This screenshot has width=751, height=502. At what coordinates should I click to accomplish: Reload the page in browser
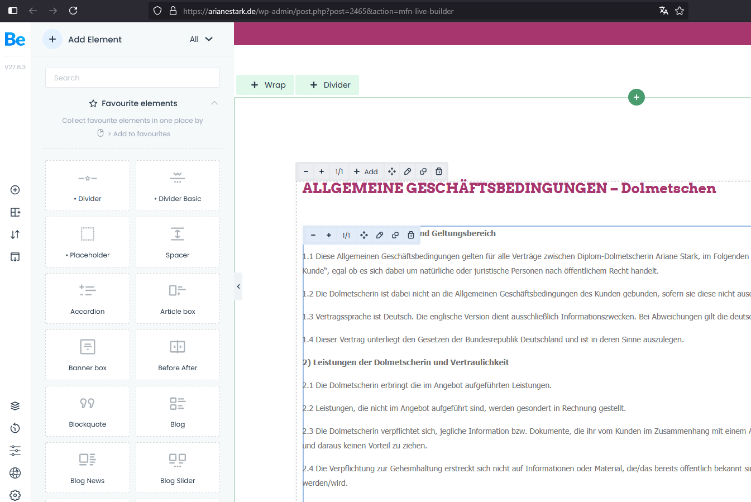tap(73, 11)
